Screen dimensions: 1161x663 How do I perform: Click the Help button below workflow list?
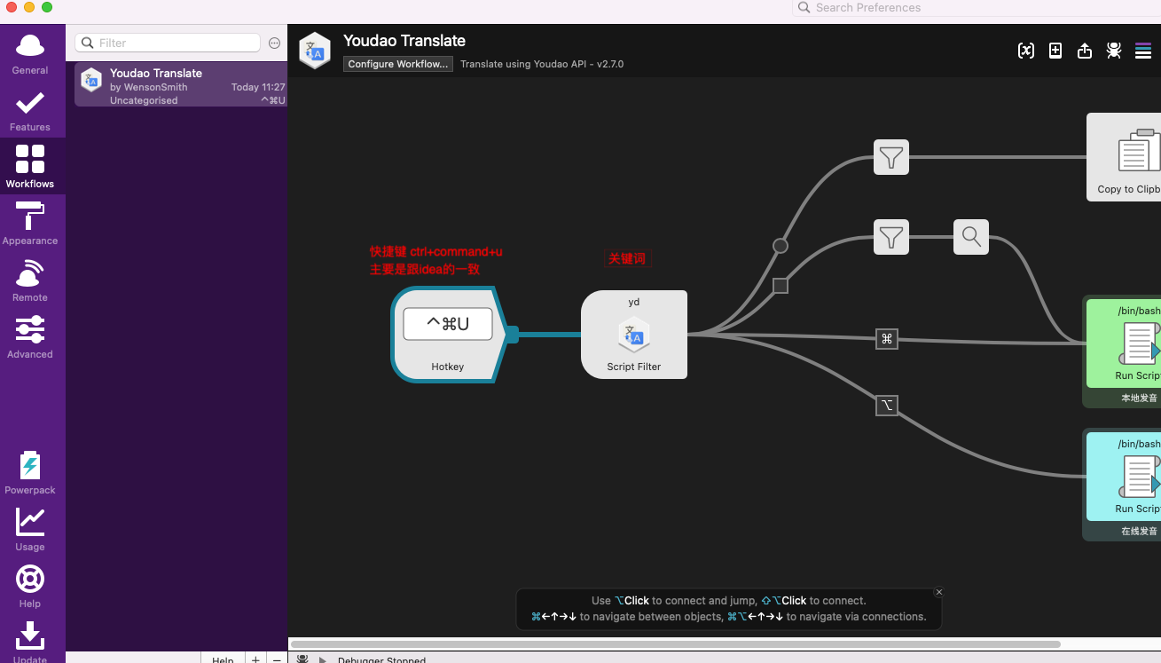[223, 659]
